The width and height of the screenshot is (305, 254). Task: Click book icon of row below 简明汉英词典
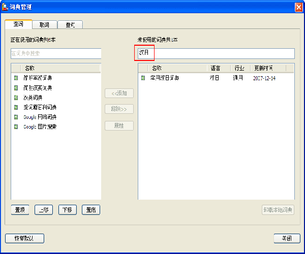[x=16, y=98]
